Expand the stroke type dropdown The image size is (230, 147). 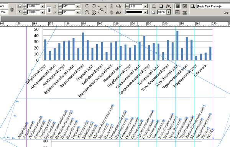(x=145, y=12)
